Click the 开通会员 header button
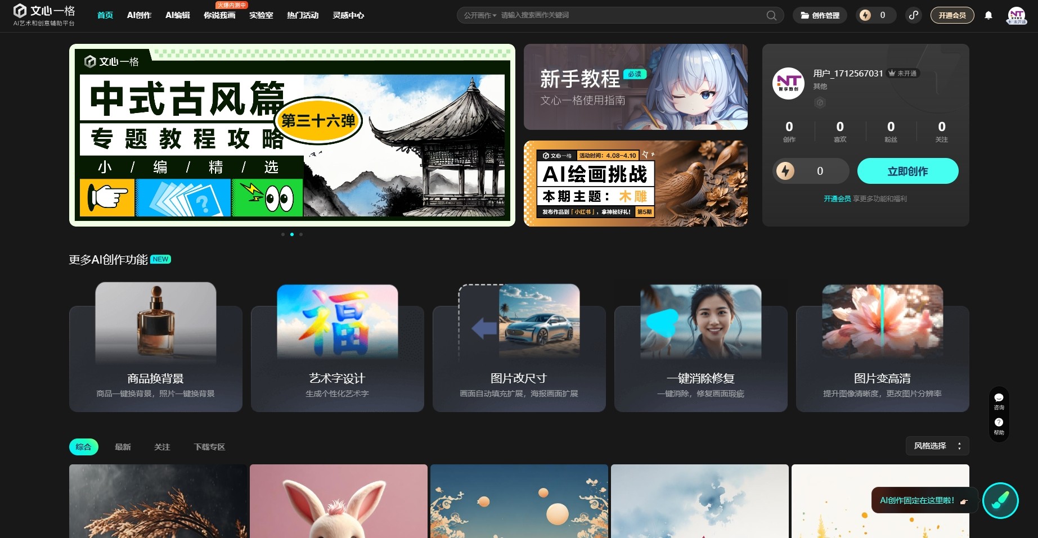1038x538 pixels. [952, 15]
